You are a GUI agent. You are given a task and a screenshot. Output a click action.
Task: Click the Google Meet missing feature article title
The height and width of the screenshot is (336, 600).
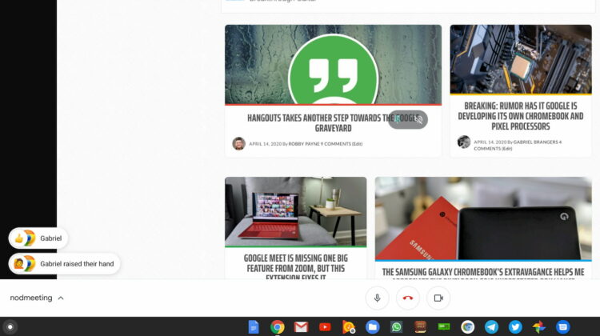click(295, 264)
